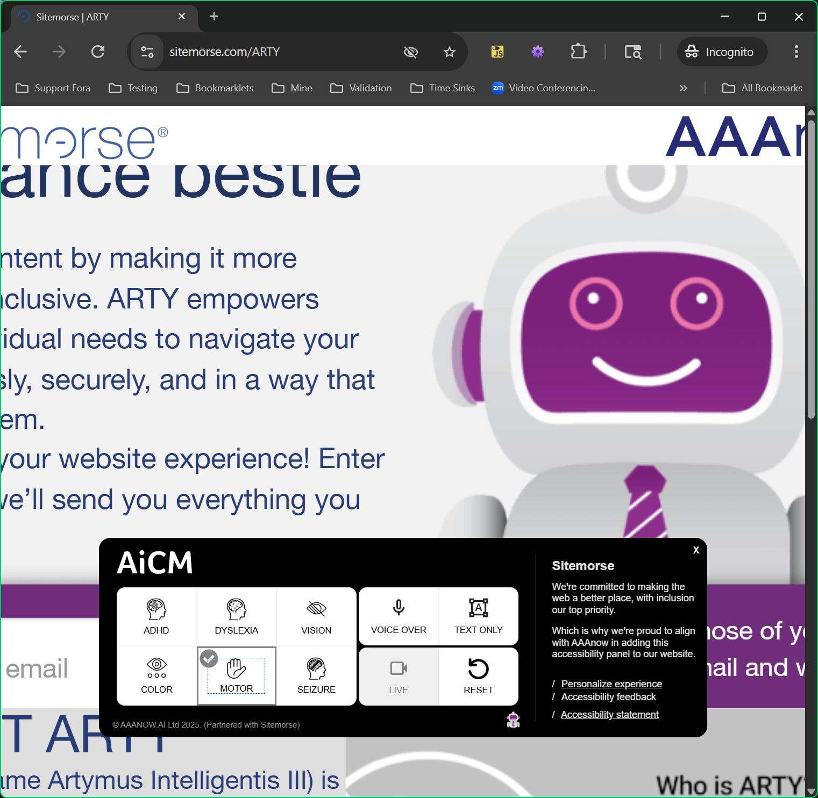Reset all accessibility settings

(x=479, y=677)
